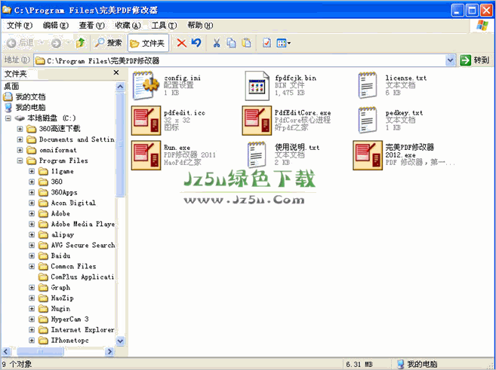Select the 完美PDF修改器2012.exe program icon
Viewport: 496px width, 370px height.
click(x=368, y=155)
